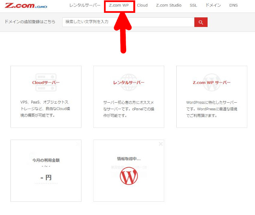Click the VPS, PaaS description text
This screenshot has height=215, width=255.
pos(45,109)
